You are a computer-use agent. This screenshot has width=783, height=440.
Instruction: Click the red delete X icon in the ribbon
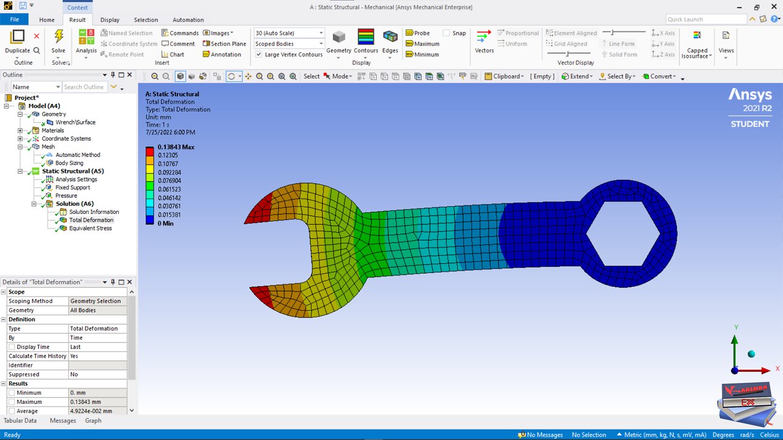tap(37, 37)
